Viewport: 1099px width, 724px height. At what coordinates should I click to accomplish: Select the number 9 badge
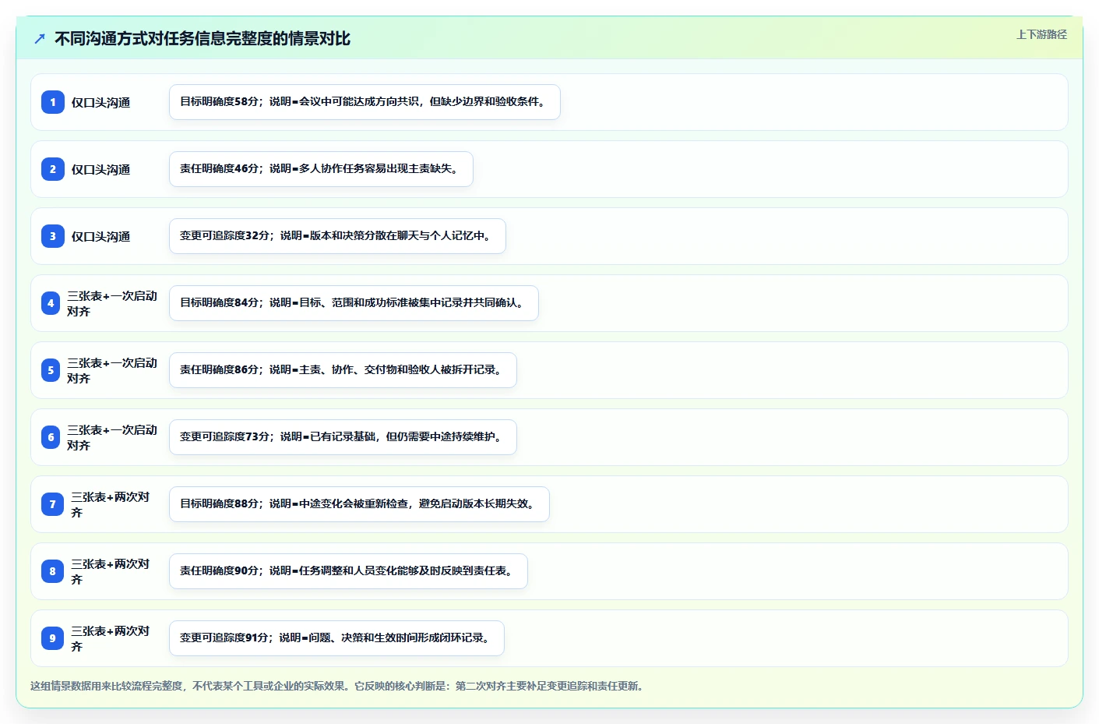(53, 638)
